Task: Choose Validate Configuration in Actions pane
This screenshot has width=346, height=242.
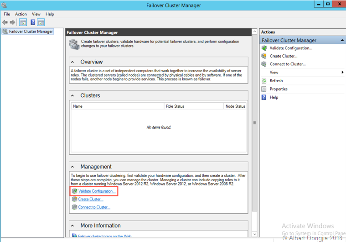Action: [x=291, y=48]
